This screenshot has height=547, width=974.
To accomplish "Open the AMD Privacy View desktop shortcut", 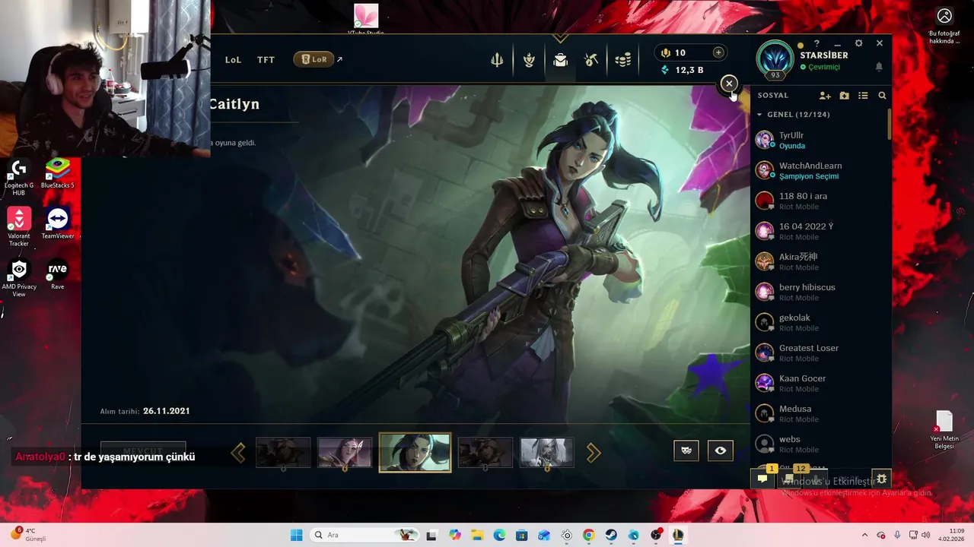I will click(x=19, y=278).
